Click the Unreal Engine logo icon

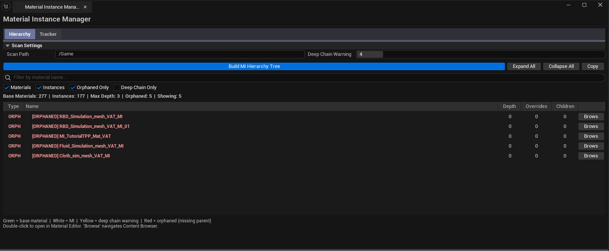(6, 6)
